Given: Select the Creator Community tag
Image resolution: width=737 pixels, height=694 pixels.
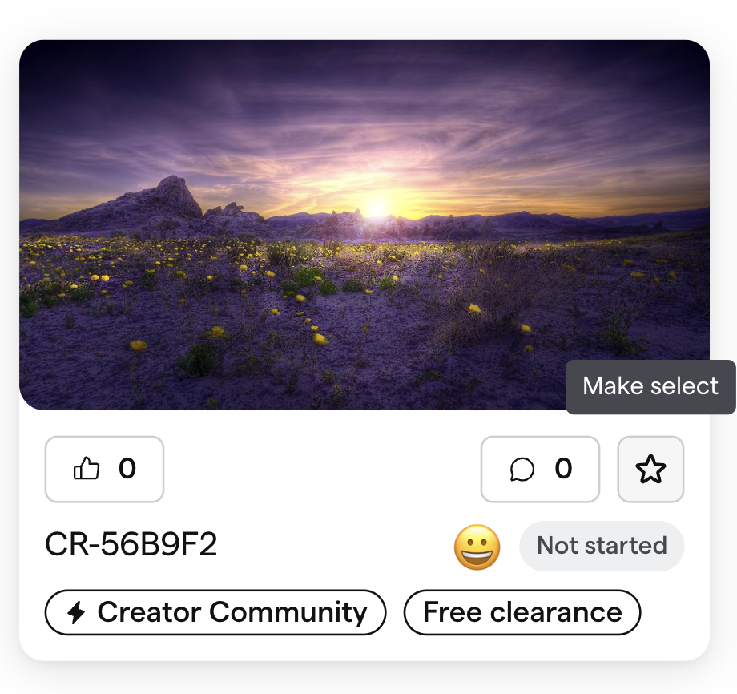Looking at the screenshot, I should [215, 612].
